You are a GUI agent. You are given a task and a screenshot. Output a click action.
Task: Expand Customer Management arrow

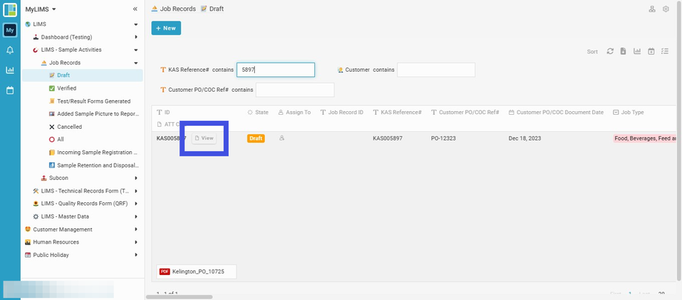pyautogui.click(x=136, y=230)
